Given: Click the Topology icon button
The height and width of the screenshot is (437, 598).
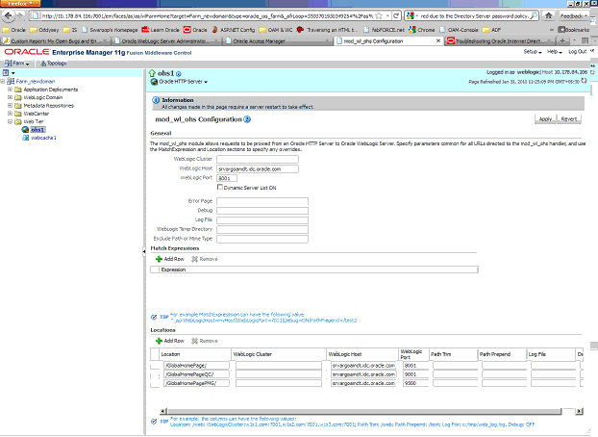Looking at the screenshot, I should pyautogui.click(x=54, y=64).
